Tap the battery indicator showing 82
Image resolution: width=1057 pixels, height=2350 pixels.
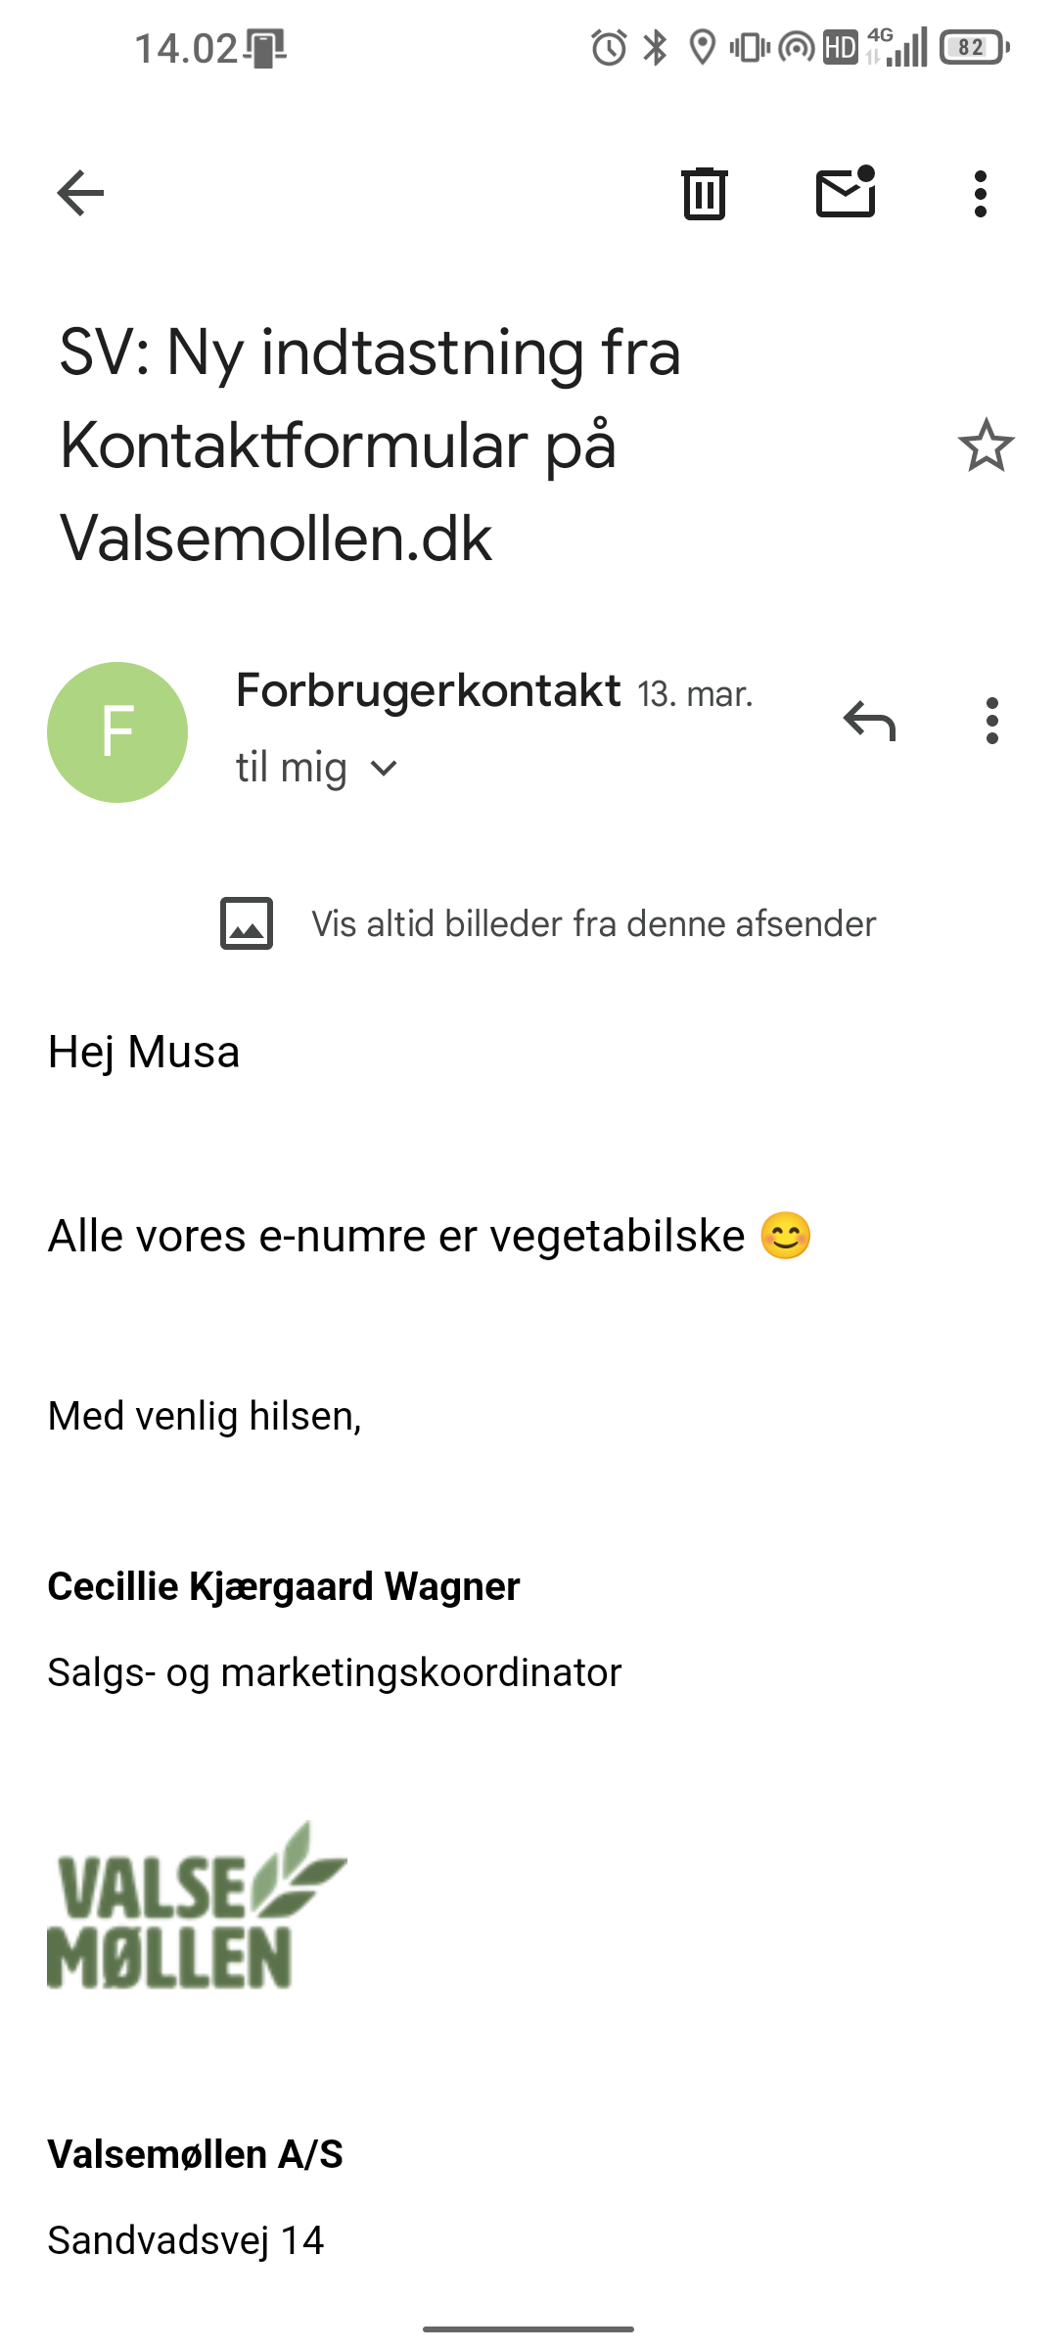(973, 47)
